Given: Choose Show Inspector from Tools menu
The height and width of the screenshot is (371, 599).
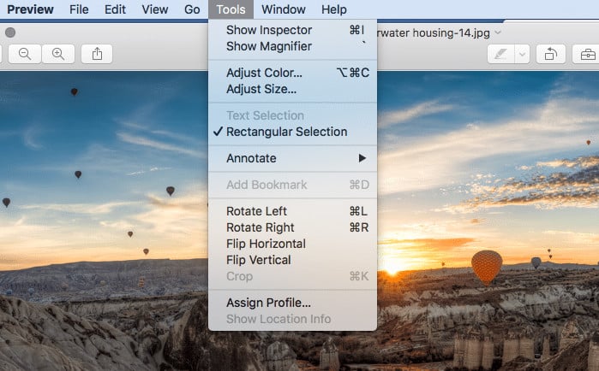Looking at the screenshot, I should coord(292,30).
